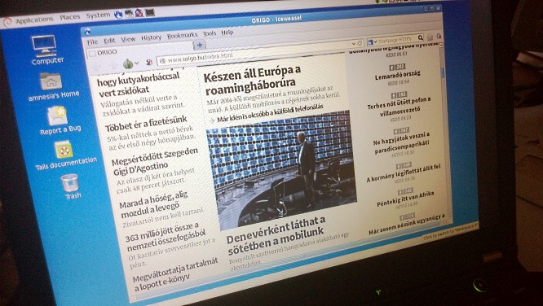The image size is (543, 306).
Task: Open the Készen áll Európa a roamingháborúra headline
Action: click(x=252, y=79)
